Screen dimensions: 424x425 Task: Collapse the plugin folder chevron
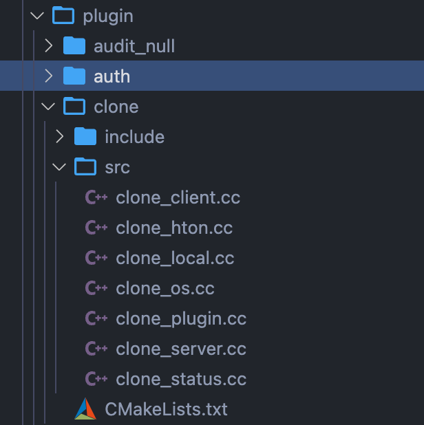36,16
